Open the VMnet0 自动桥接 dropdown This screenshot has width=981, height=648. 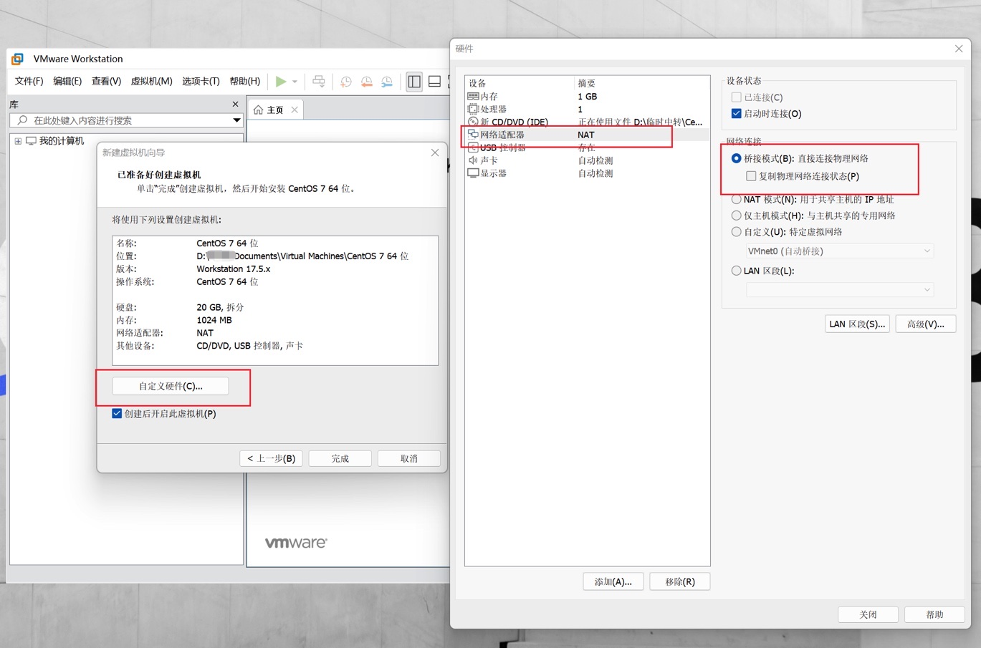[x=838, y=251]
